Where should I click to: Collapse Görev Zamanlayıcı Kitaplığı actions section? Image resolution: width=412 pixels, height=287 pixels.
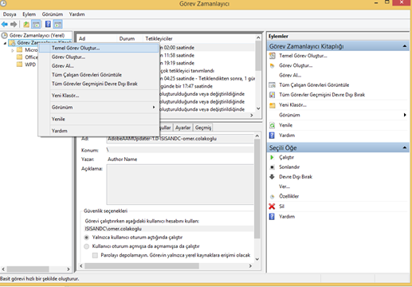tap(405, 46)
